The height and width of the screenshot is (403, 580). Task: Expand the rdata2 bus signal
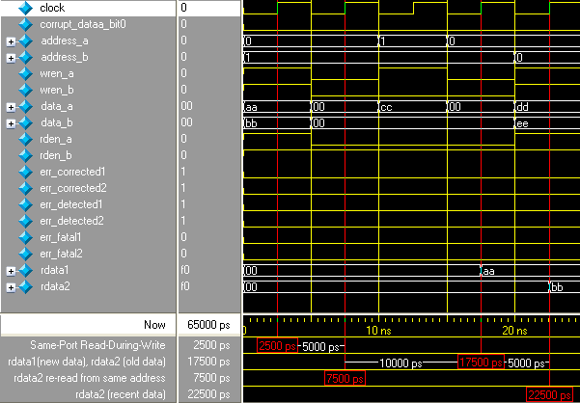pos(11,287)
